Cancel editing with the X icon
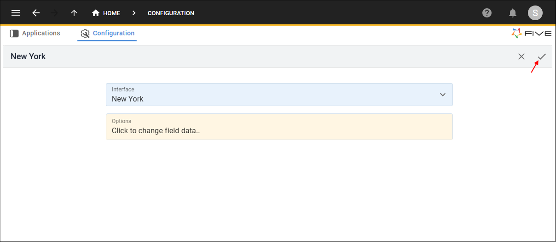The width and height of the screenshot is (556, 242). tap(521, 56)
